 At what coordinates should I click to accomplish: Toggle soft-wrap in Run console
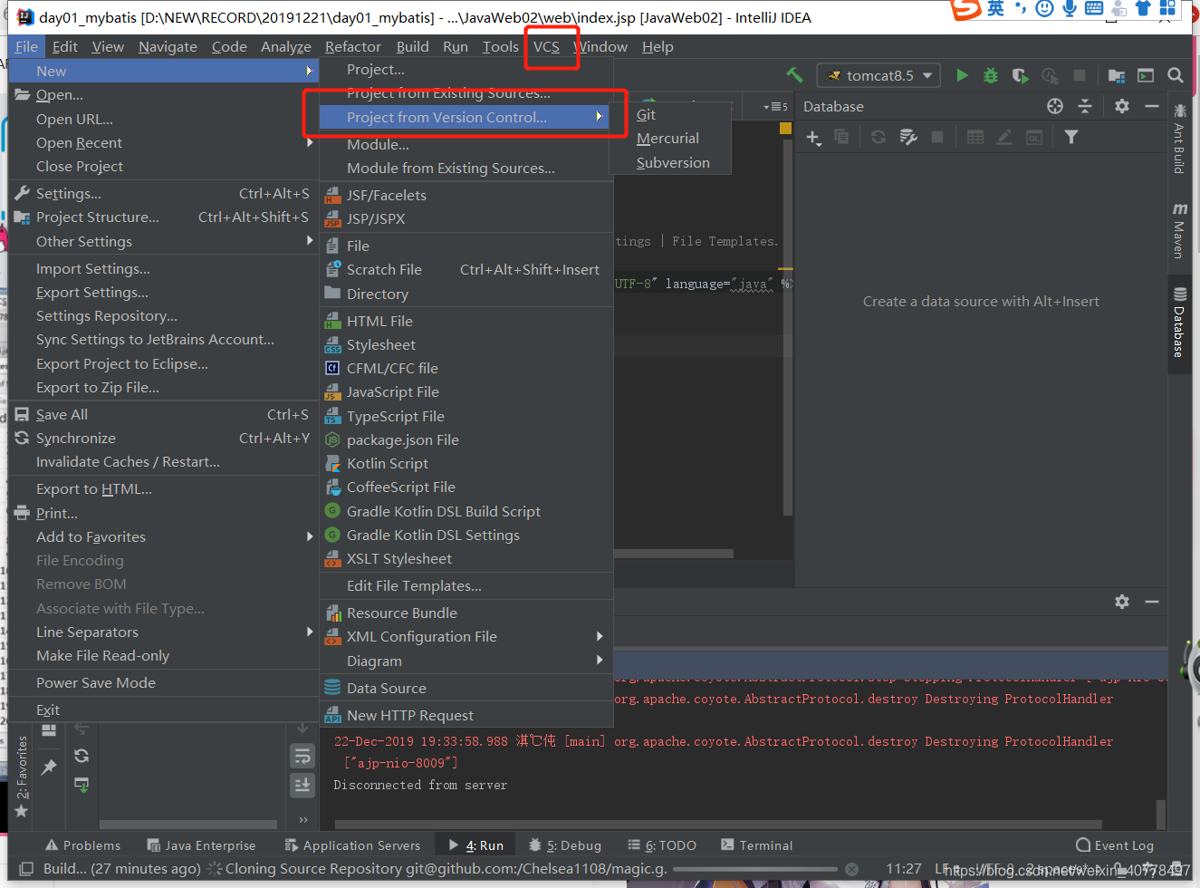(x=302, y=757)
